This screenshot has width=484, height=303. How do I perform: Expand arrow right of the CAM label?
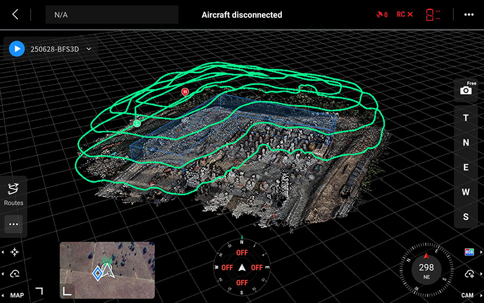click(481, 295)
